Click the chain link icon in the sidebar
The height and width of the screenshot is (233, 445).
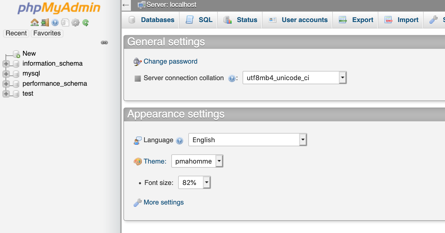tap(104, 43)
